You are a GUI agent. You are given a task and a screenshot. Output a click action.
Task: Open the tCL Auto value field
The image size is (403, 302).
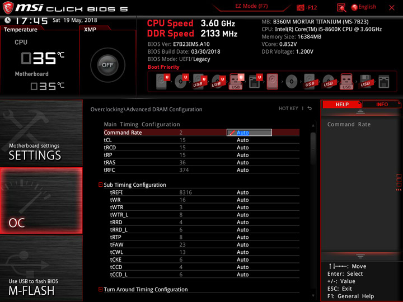[242, 140]
